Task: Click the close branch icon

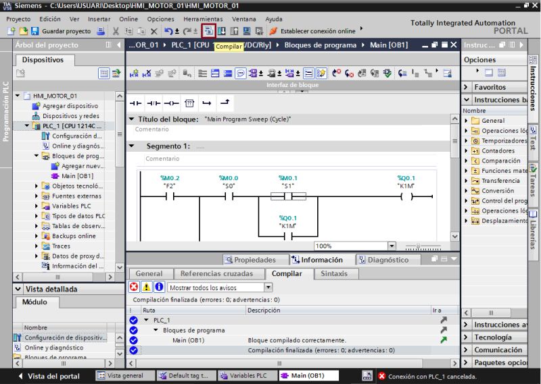Action: pyautogui.click(x=225, y=102)
